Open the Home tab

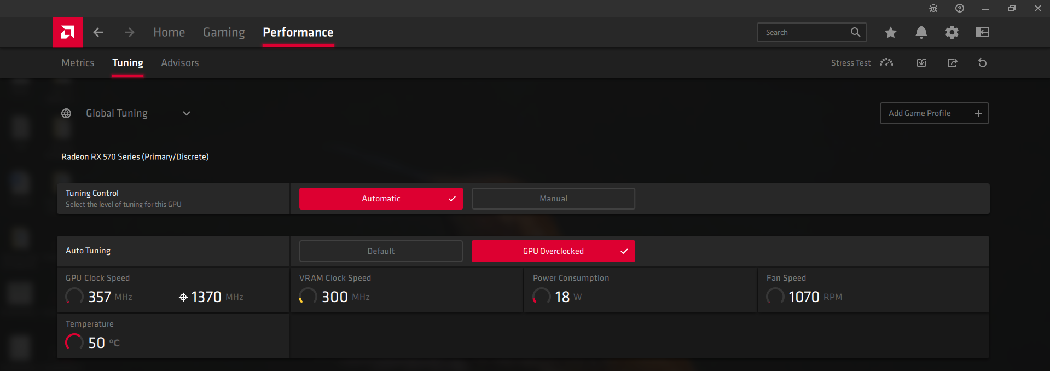coord(169,32)
